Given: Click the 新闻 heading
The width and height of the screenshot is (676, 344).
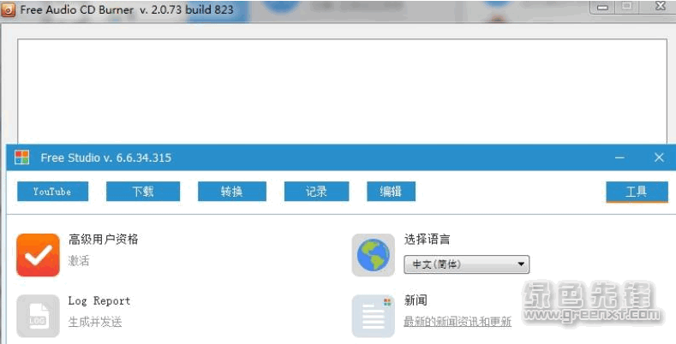Looking at the screenshot, I should click(416, 300).
